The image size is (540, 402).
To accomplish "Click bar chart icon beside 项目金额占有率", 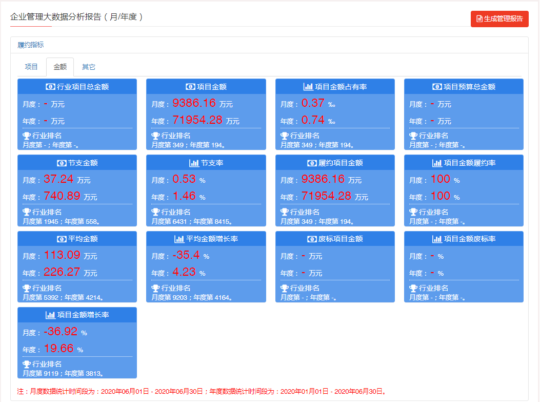I will tap(308, 87).
